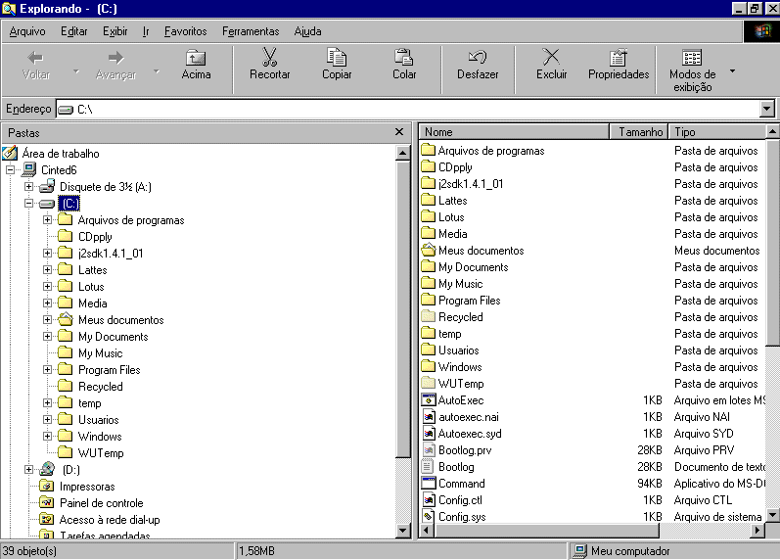Select Área de trabalho in tree
This screenshot has height=560, width=780.
pyautogui.click(x=61, y=154)
